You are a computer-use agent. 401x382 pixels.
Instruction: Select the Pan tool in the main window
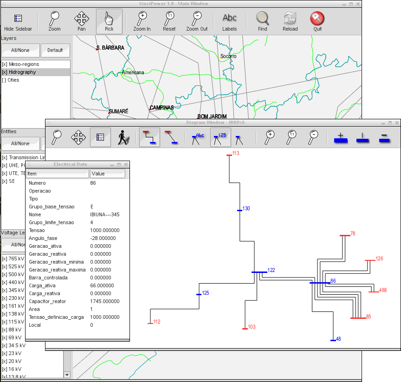[x=82, y=22]
